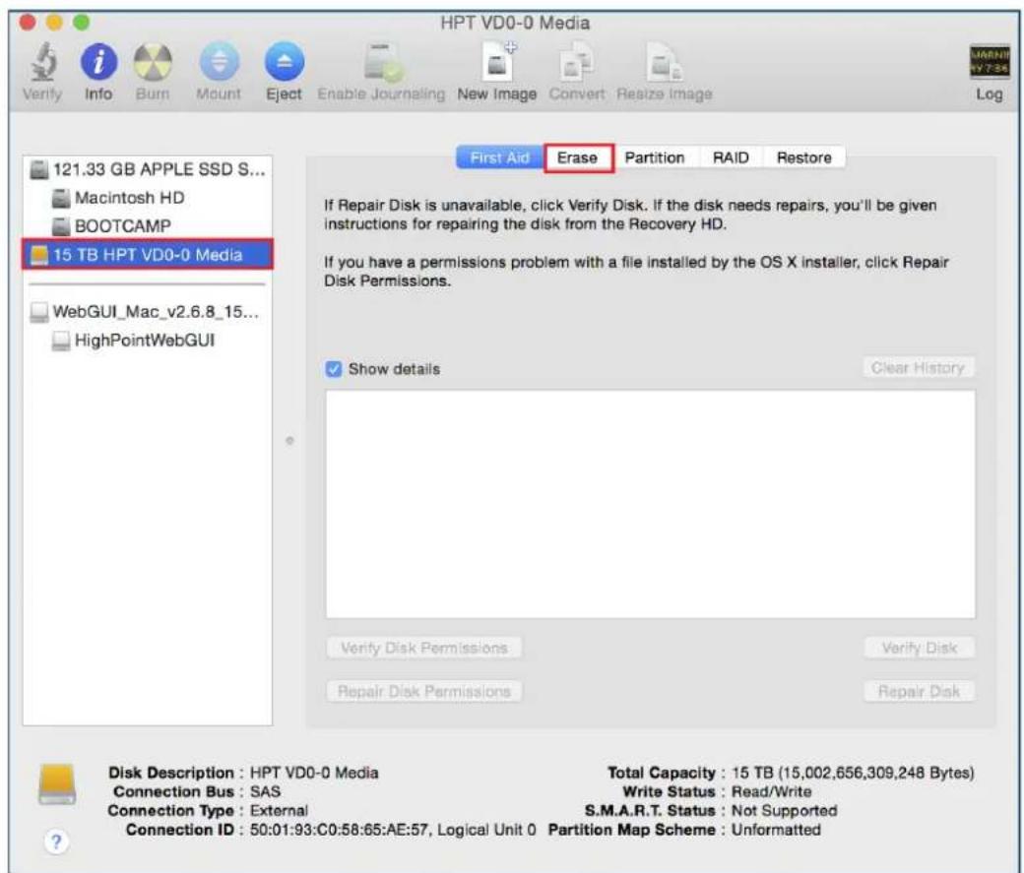
Task: Switch to the First Aid tab
Action: pos(499,157)
